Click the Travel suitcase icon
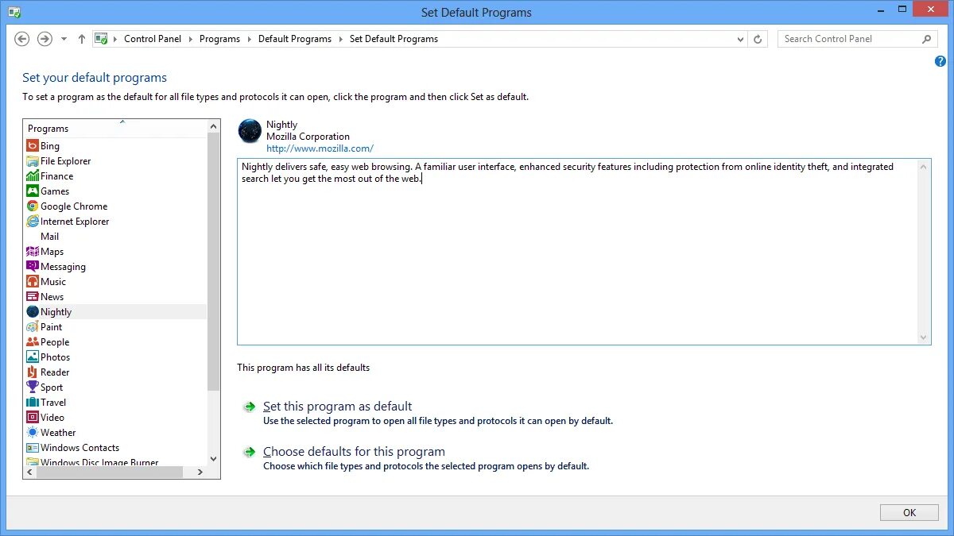The width and height of the screenshot is (954, 536). (x=33, y=403)
